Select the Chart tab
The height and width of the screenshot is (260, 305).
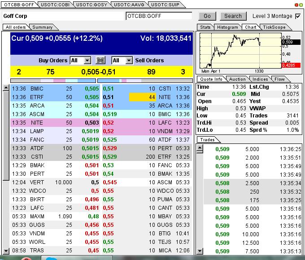point(251,27)
